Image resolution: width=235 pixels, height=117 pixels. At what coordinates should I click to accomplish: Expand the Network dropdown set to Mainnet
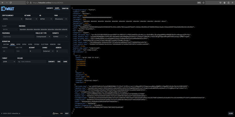point(31,19)
